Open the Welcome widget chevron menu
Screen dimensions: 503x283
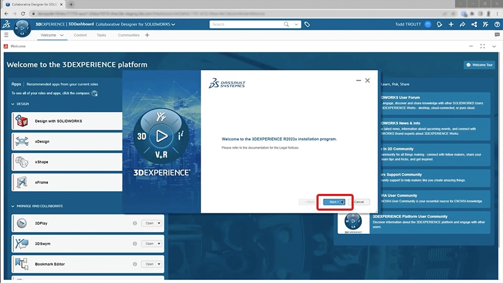(x=494, y=47)
